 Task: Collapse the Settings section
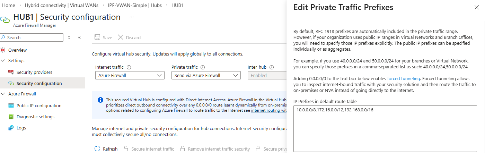click(x=3, y=61)
